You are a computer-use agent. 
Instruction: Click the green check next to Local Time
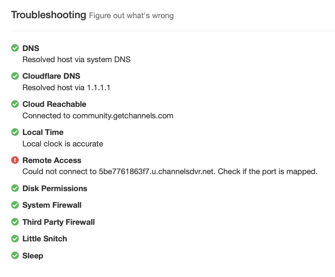(x=15, y=132)
